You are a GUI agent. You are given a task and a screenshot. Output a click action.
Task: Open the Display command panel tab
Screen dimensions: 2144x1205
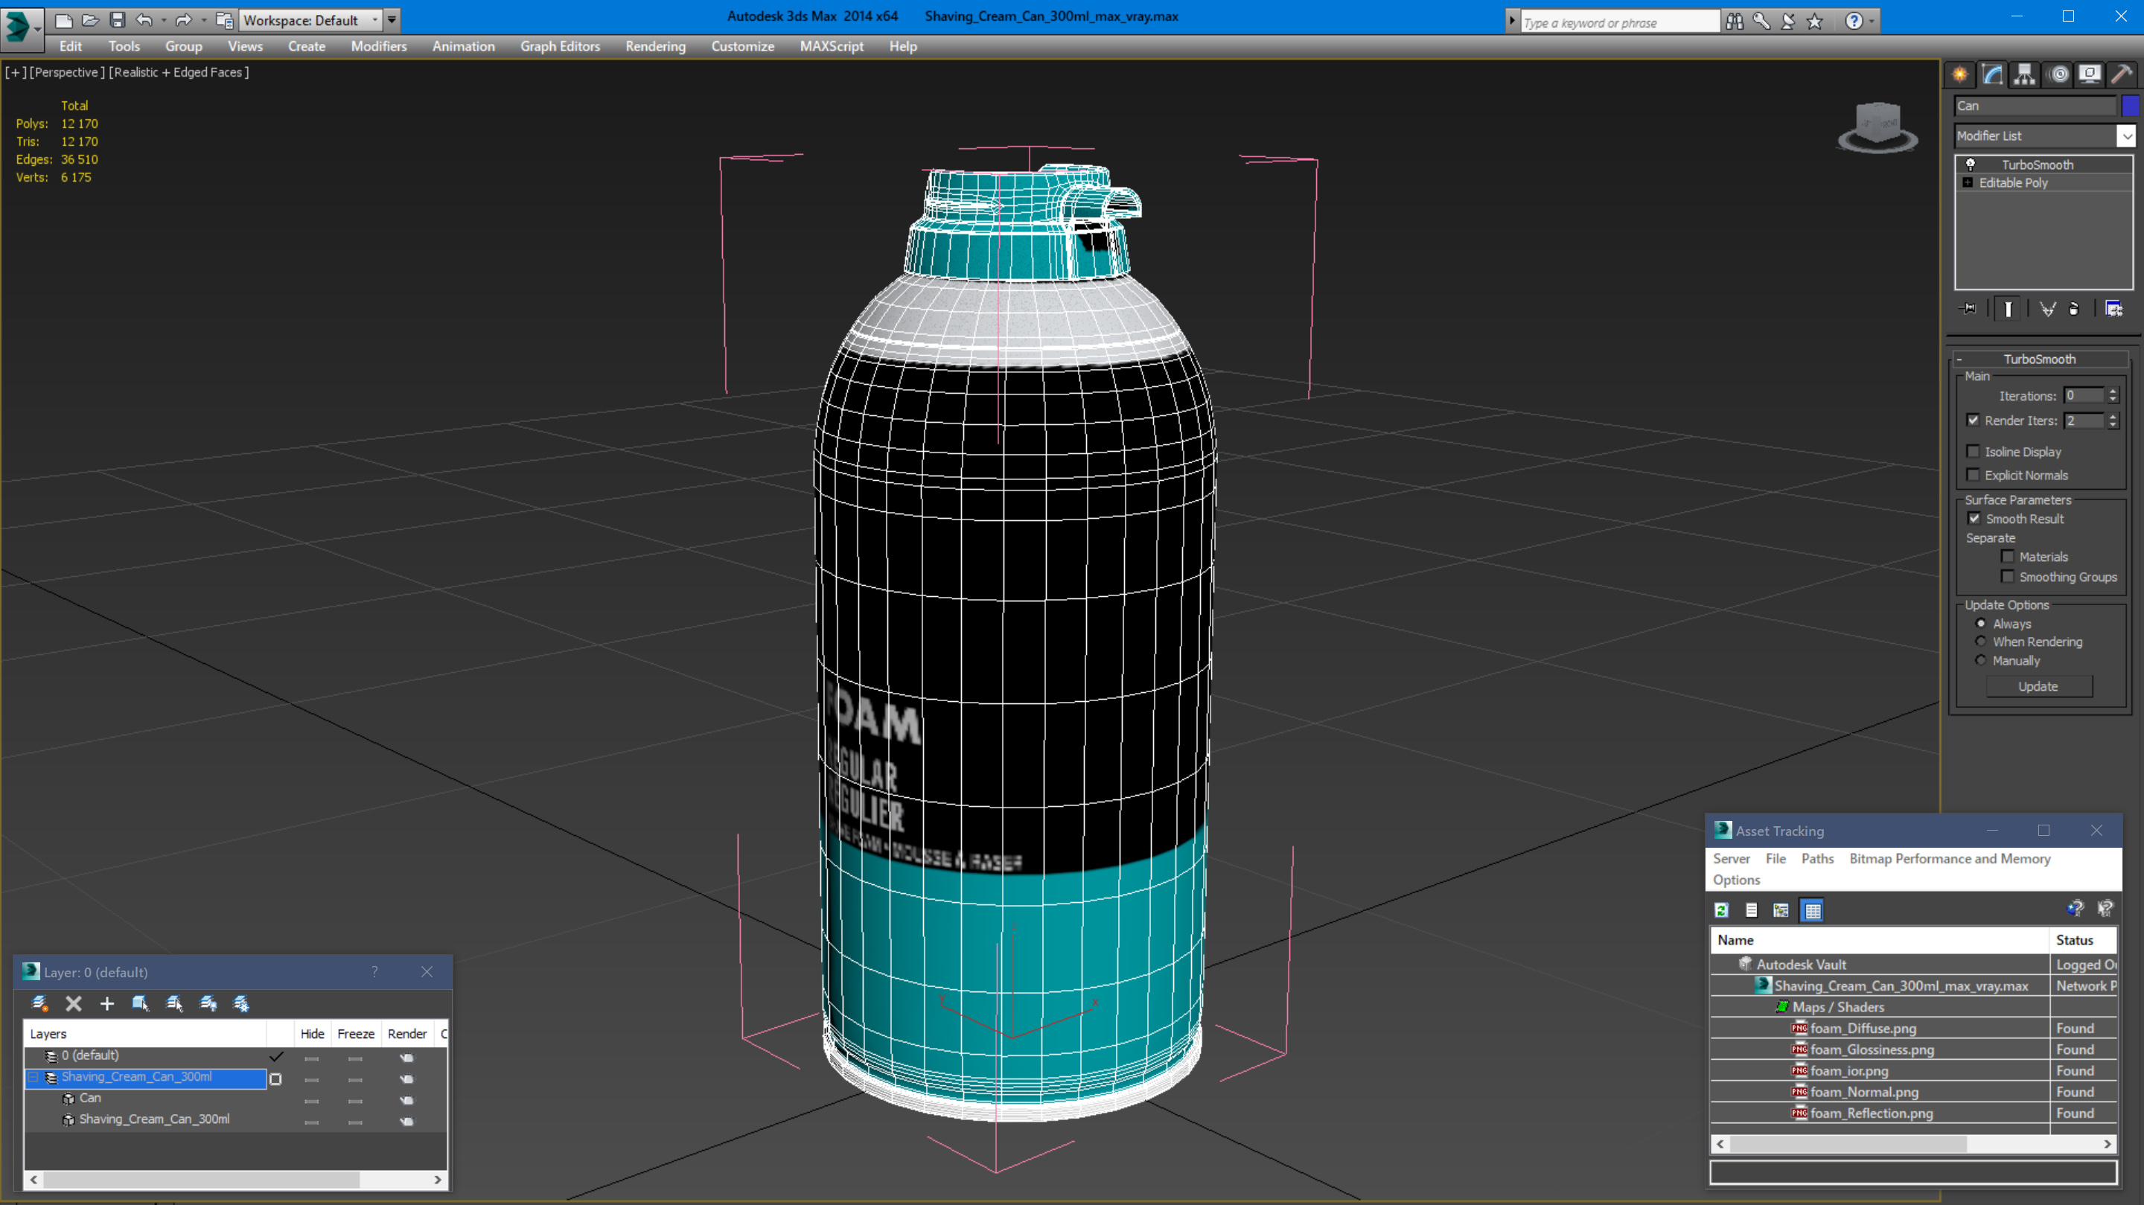[2090, 75]
